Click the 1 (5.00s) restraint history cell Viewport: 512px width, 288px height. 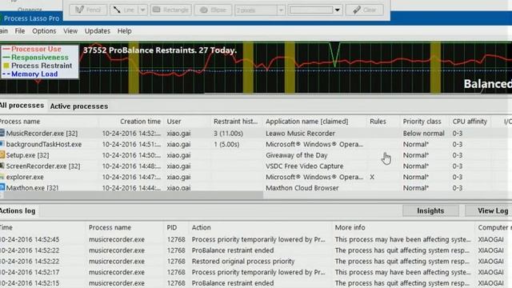point(226,144)
